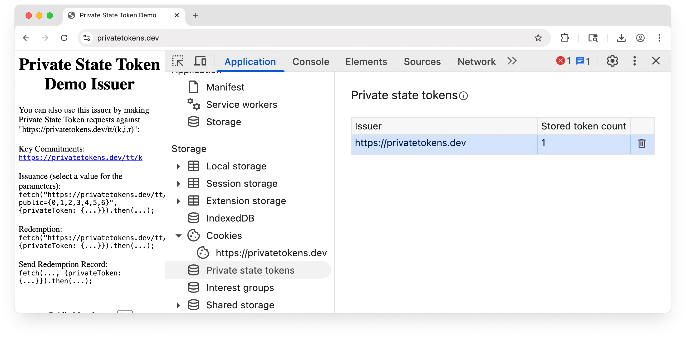Toggle the device emulation toolbar
686x337 pixels.
coord(200,61)
